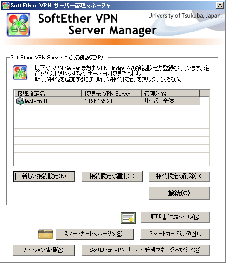Close the server manager window
Viewport: 226px width, 263px height.
[x=220, y=6]
